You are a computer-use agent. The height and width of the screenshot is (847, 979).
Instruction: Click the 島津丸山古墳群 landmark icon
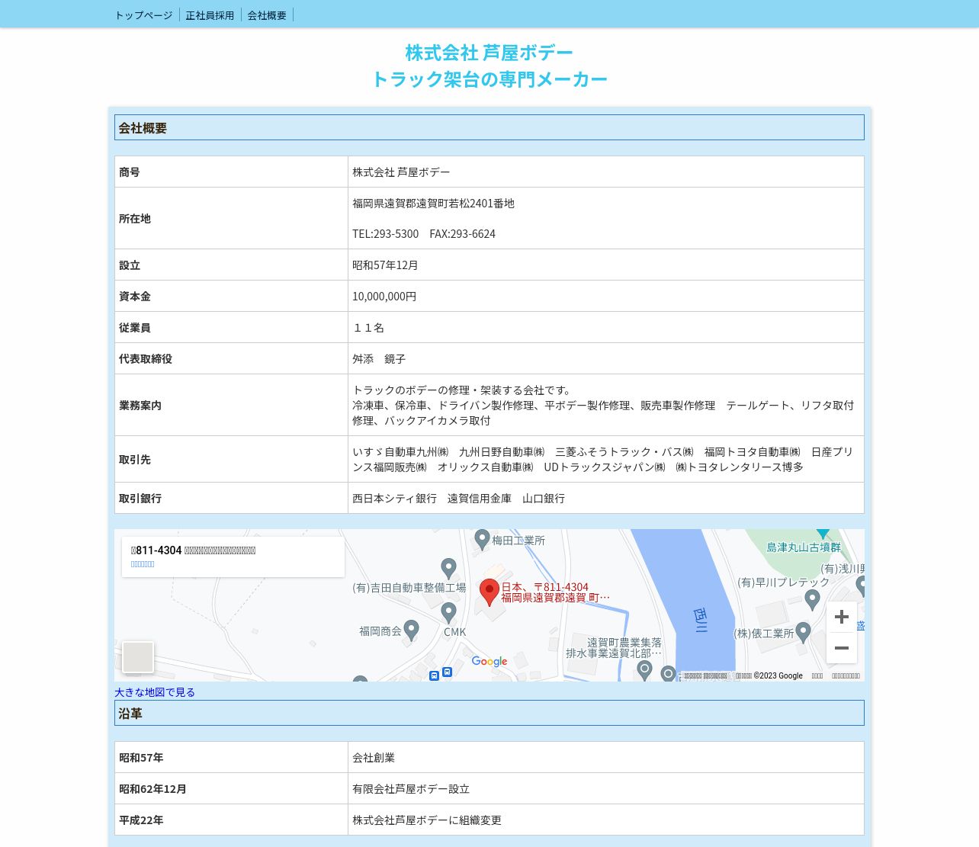823,534
